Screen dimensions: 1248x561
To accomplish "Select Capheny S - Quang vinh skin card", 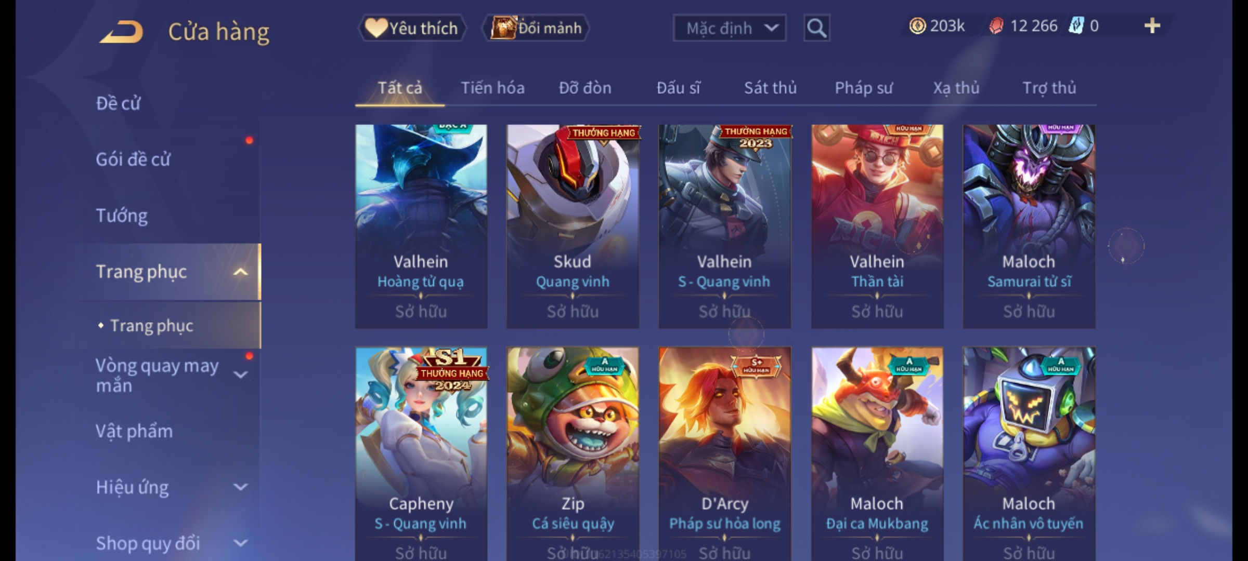I will tap(421, 453).
